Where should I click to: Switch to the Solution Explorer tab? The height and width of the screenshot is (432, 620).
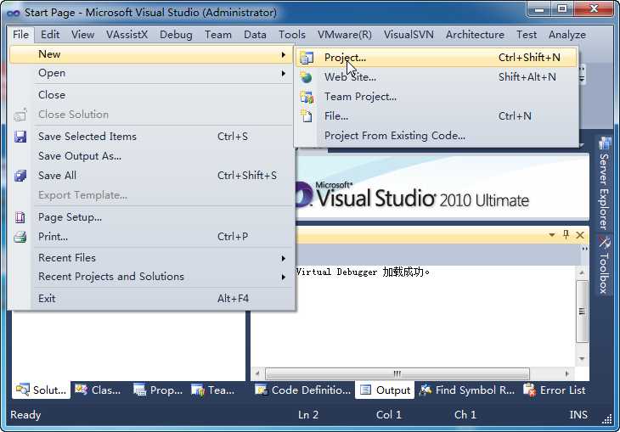(42, 390)
